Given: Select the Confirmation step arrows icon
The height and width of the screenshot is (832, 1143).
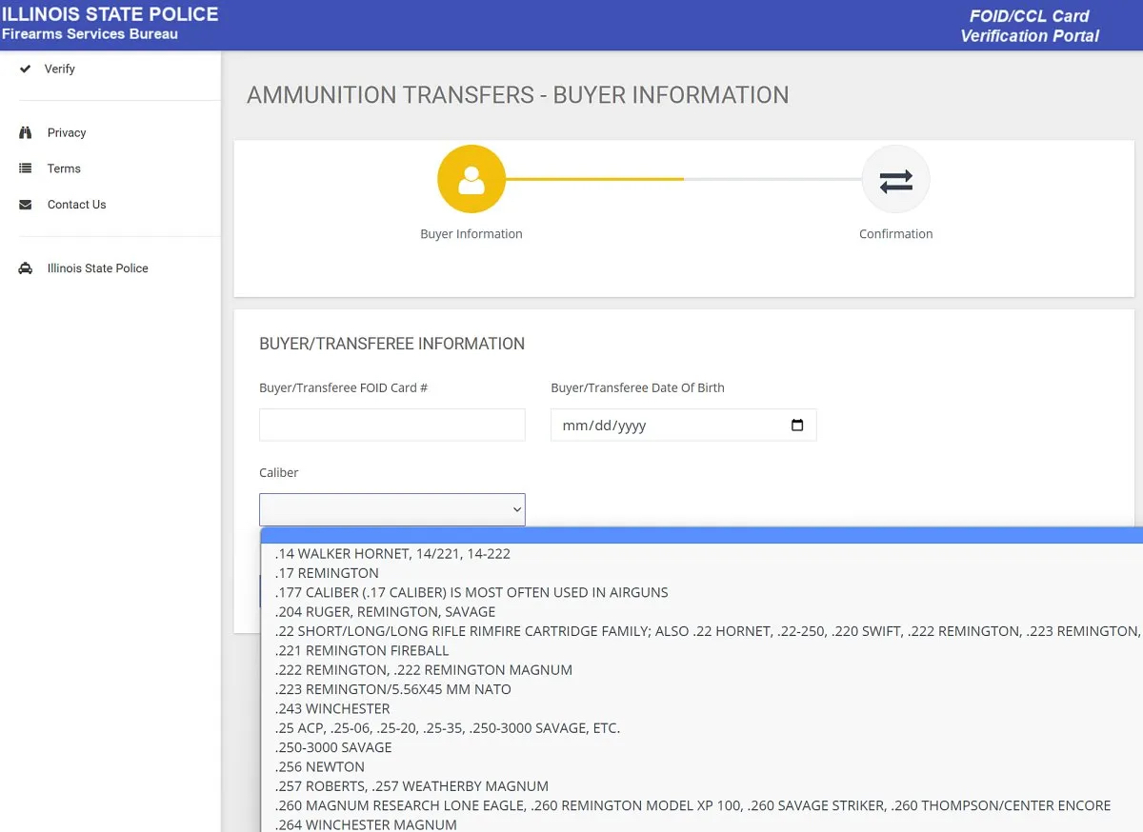Looking at the screenshot, I should click(x=895, y=180).
